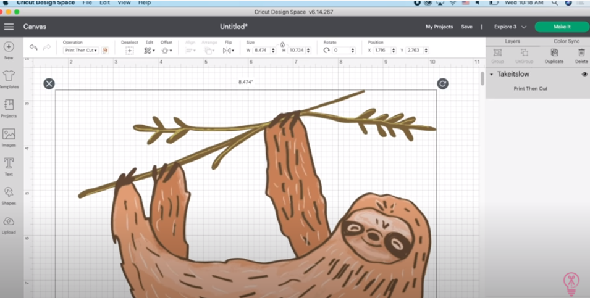Click the Deselect icon
This screenshot has height=298, width=590.
[130, 51]
